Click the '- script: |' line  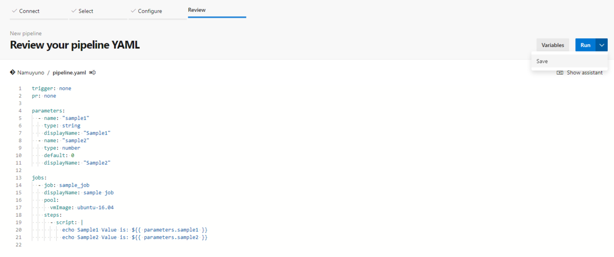pos(67,222)
